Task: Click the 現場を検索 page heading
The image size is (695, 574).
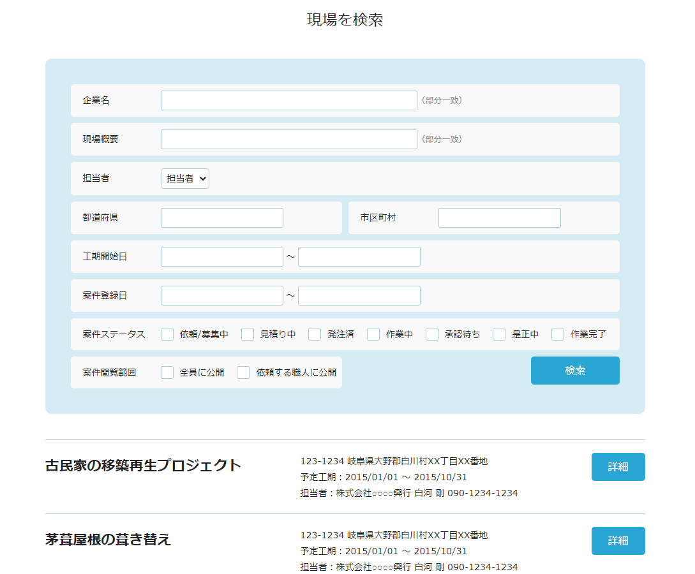Action: pos(345,20)
